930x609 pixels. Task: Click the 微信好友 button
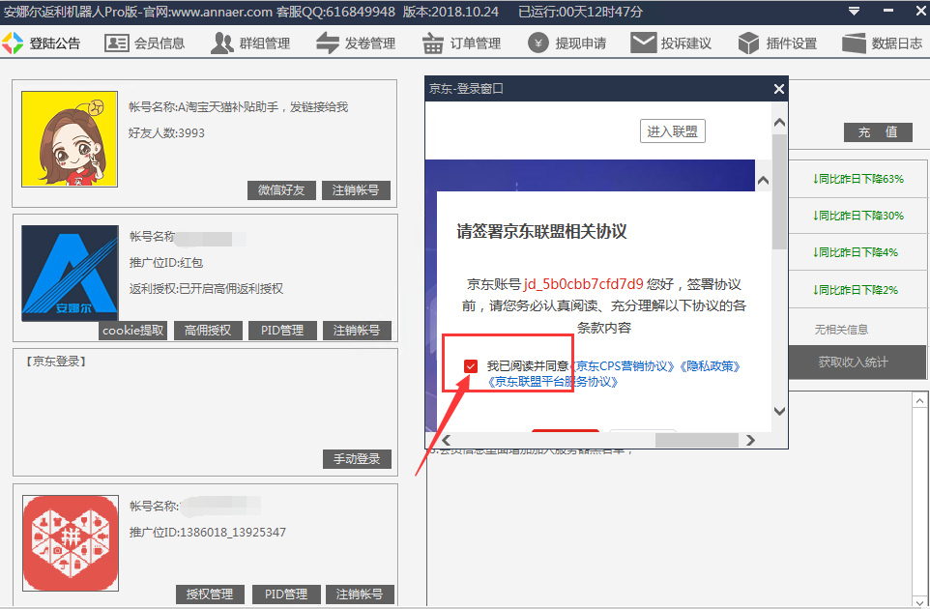[x=281, y=190]
